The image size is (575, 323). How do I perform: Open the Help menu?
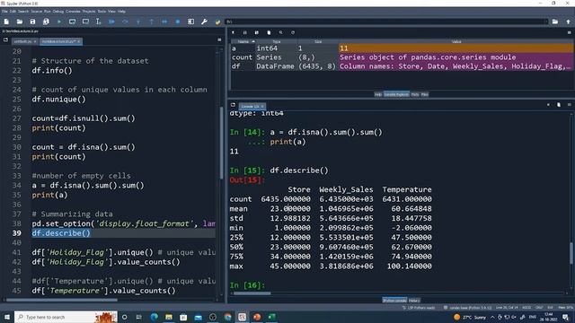pos(122,12)
